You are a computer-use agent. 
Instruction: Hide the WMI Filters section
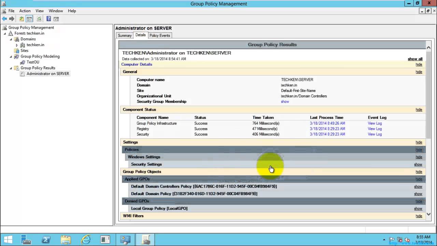click(419, 216)
